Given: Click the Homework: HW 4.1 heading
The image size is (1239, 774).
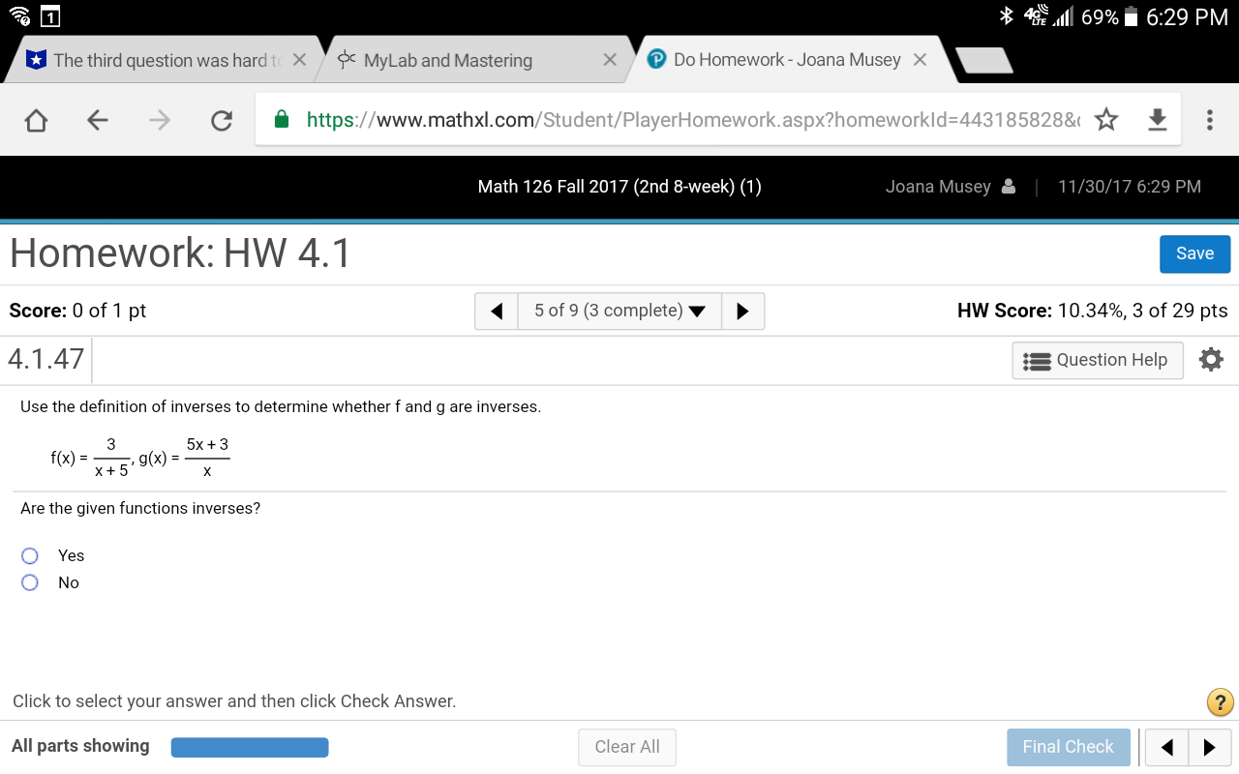Looking at the screenshot, I should (181, 253).
